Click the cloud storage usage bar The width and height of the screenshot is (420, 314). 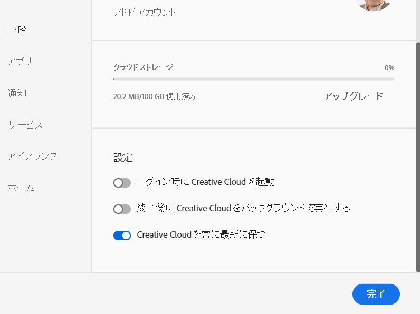[254, 79]
